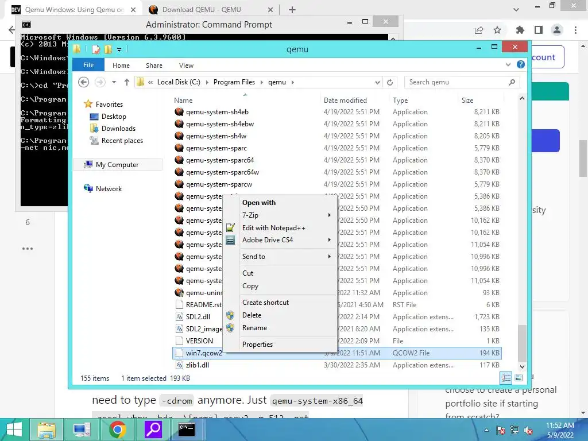Select Copy in the context menu
This screenshot has width=588, height=441.
pyautogui.click(x=250, y=286)
